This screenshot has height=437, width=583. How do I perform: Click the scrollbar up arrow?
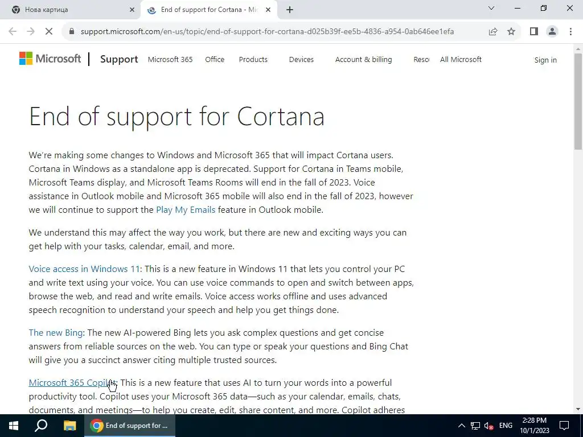[578, 49]
